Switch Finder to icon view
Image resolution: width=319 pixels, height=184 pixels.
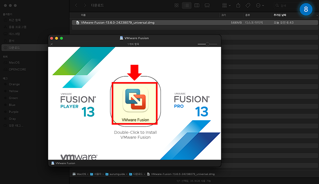tap(176, 6)
